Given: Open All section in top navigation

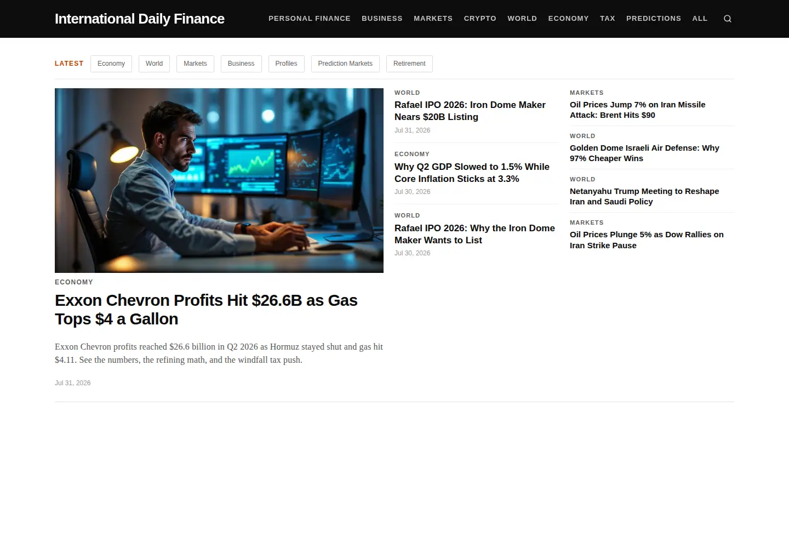Looking at the screenshot, I should coord(700,19).
